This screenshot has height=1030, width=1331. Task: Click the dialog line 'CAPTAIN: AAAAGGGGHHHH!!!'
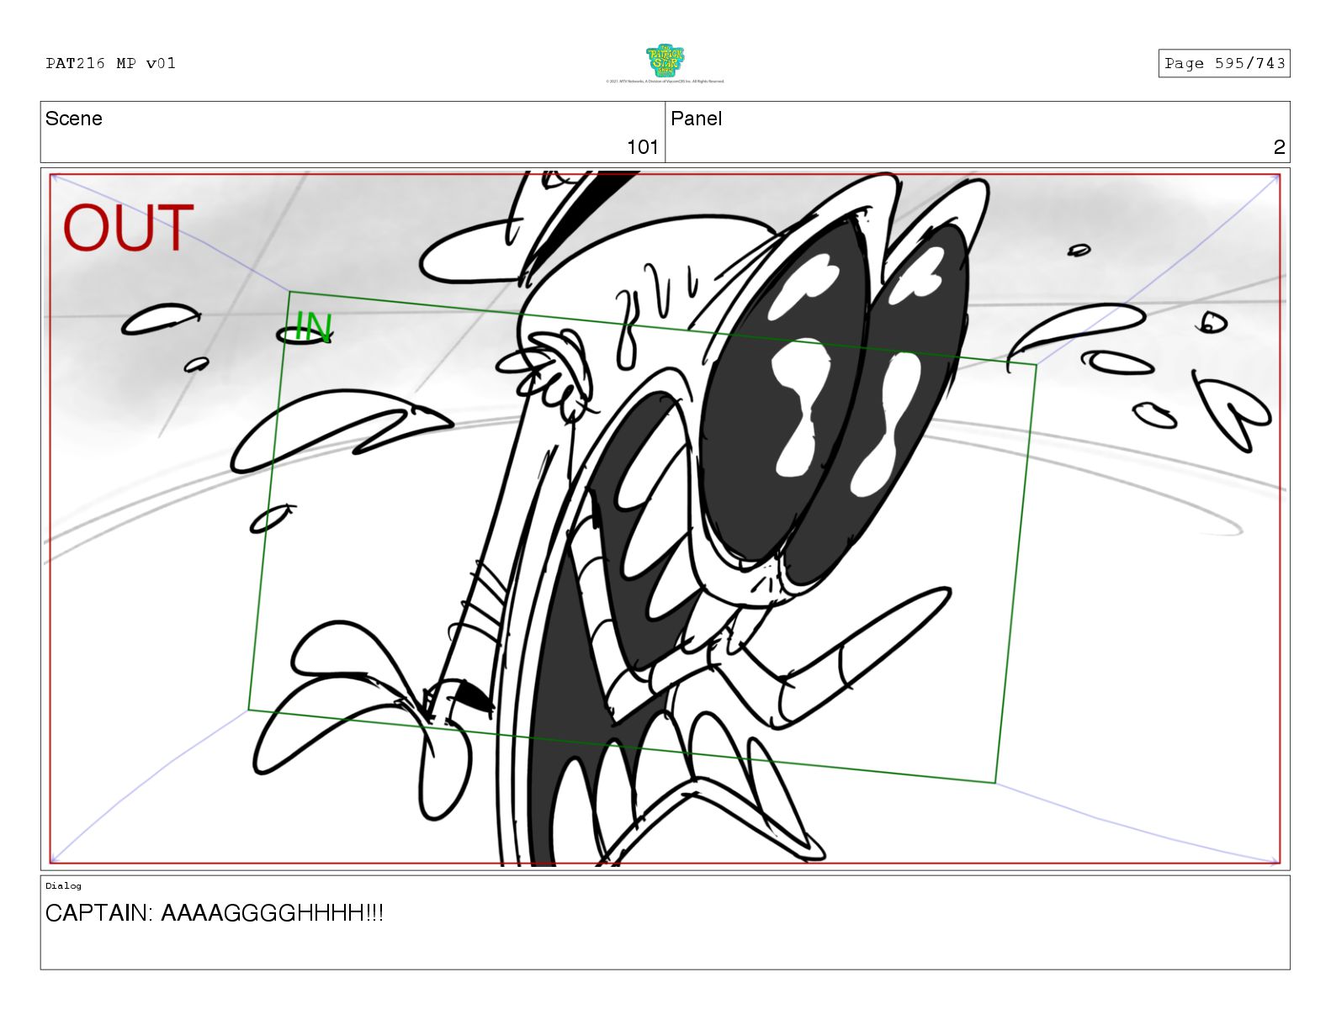click(x=215, y=913)
